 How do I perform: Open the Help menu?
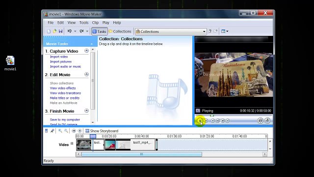click(117, 23)
